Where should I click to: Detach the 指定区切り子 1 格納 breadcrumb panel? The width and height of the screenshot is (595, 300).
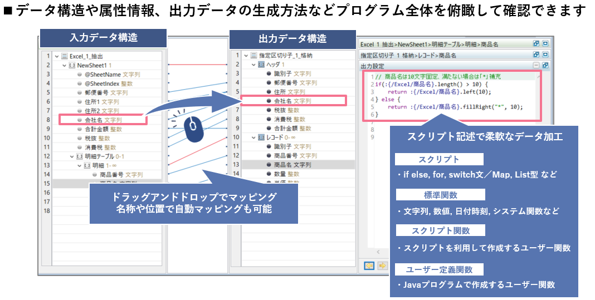(x=536, y=55)
